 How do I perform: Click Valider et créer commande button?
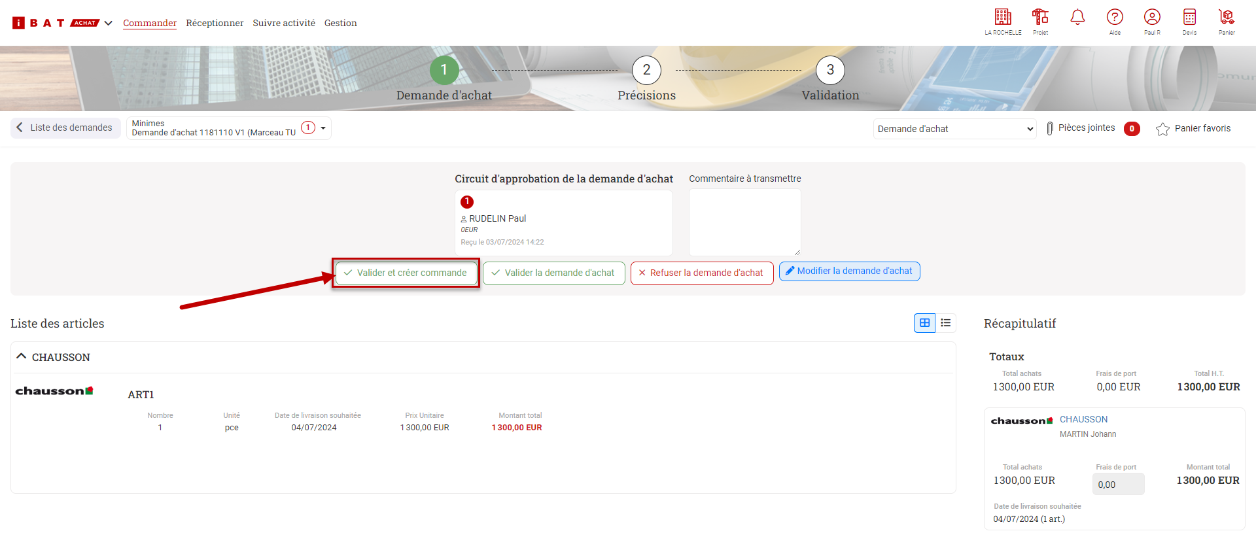406,273
